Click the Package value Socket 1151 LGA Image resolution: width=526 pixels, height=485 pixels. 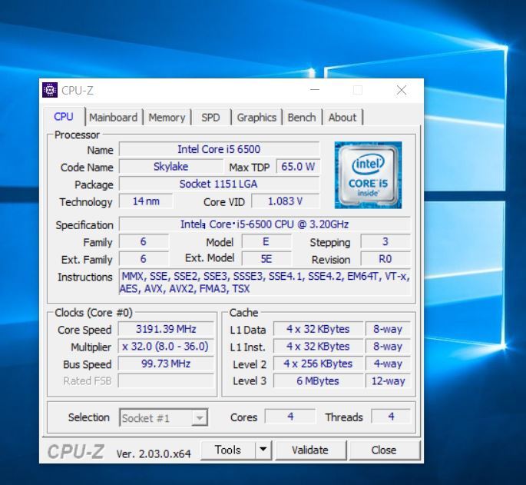click(219, 184)
